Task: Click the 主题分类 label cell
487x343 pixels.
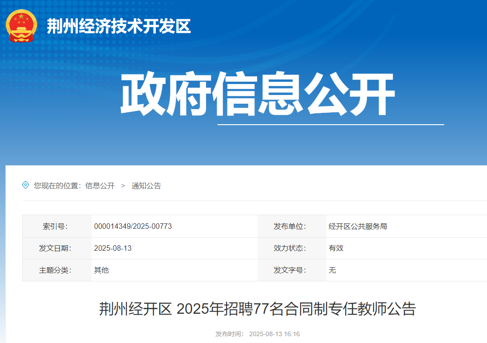Action: click(57, 270)
